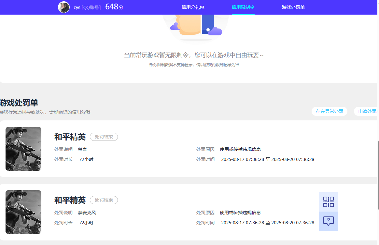Image resolution: width=379 pixels, height=245 pixels.
Task: Click the 存在异常处罚 button
Action: pyautogui.click(x=330, y=111)
